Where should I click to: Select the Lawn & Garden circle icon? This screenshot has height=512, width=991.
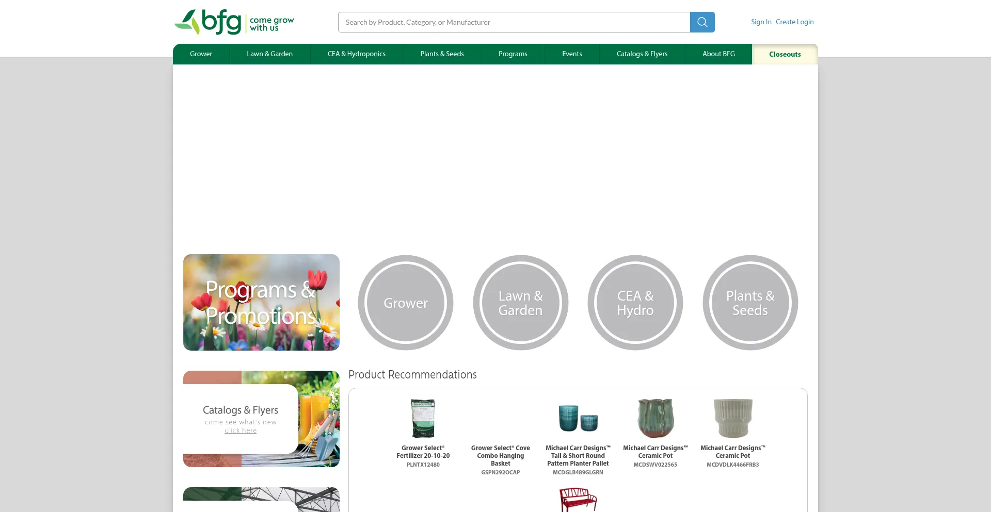(x=520, y=303)
